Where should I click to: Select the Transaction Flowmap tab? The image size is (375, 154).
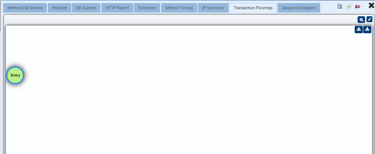pos(253,8)
